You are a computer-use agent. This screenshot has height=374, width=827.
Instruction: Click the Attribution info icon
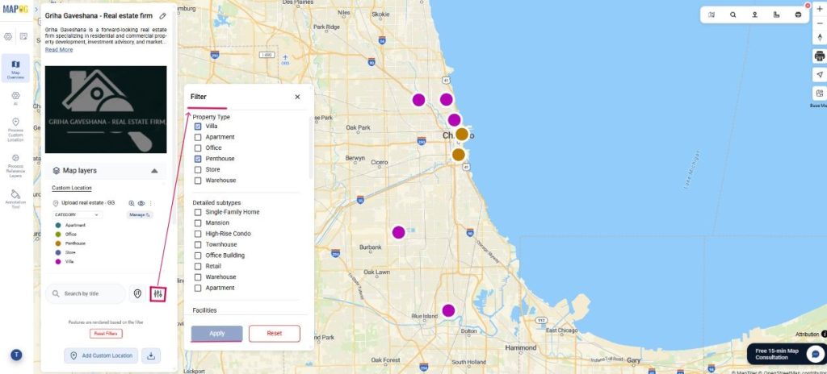tap(824, 334)
